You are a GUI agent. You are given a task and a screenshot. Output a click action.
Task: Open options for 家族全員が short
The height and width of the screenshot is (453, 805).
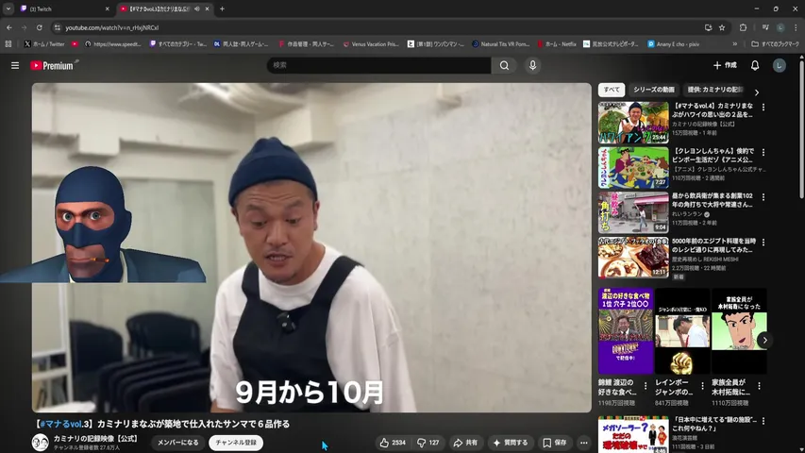[759, 386]
